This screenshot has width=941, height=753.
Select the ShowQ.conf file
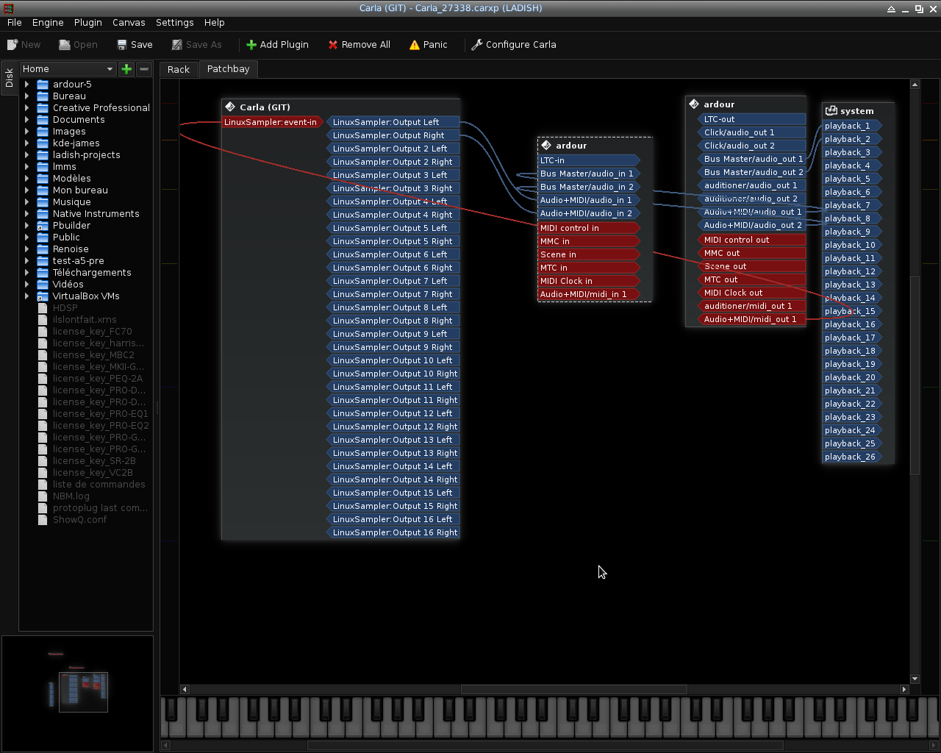pos(79,520)
